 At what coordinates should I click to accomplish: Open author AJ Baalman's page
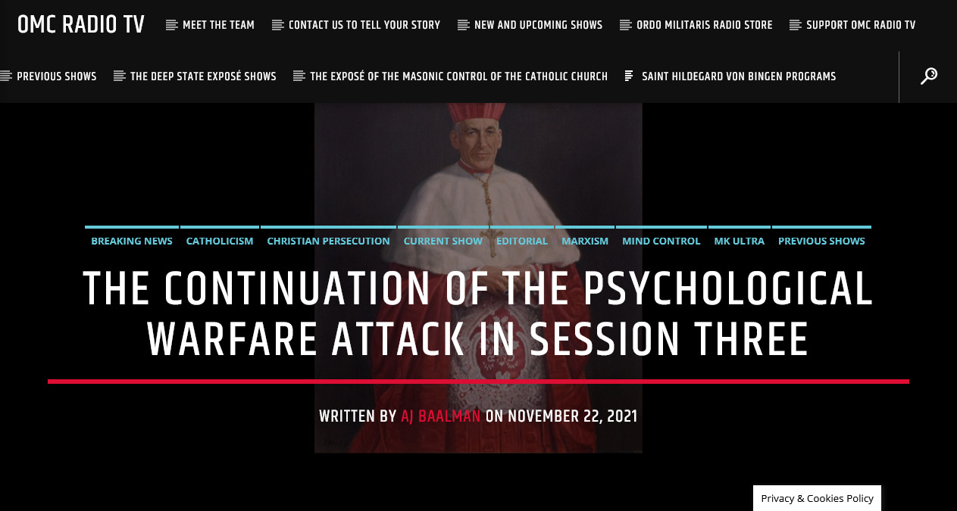(x=441, y=416)
